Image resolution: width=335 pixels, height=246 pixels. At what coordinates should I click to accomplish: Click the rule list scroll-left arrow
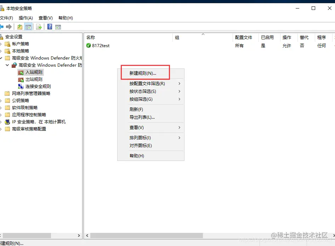click(87, 235)
